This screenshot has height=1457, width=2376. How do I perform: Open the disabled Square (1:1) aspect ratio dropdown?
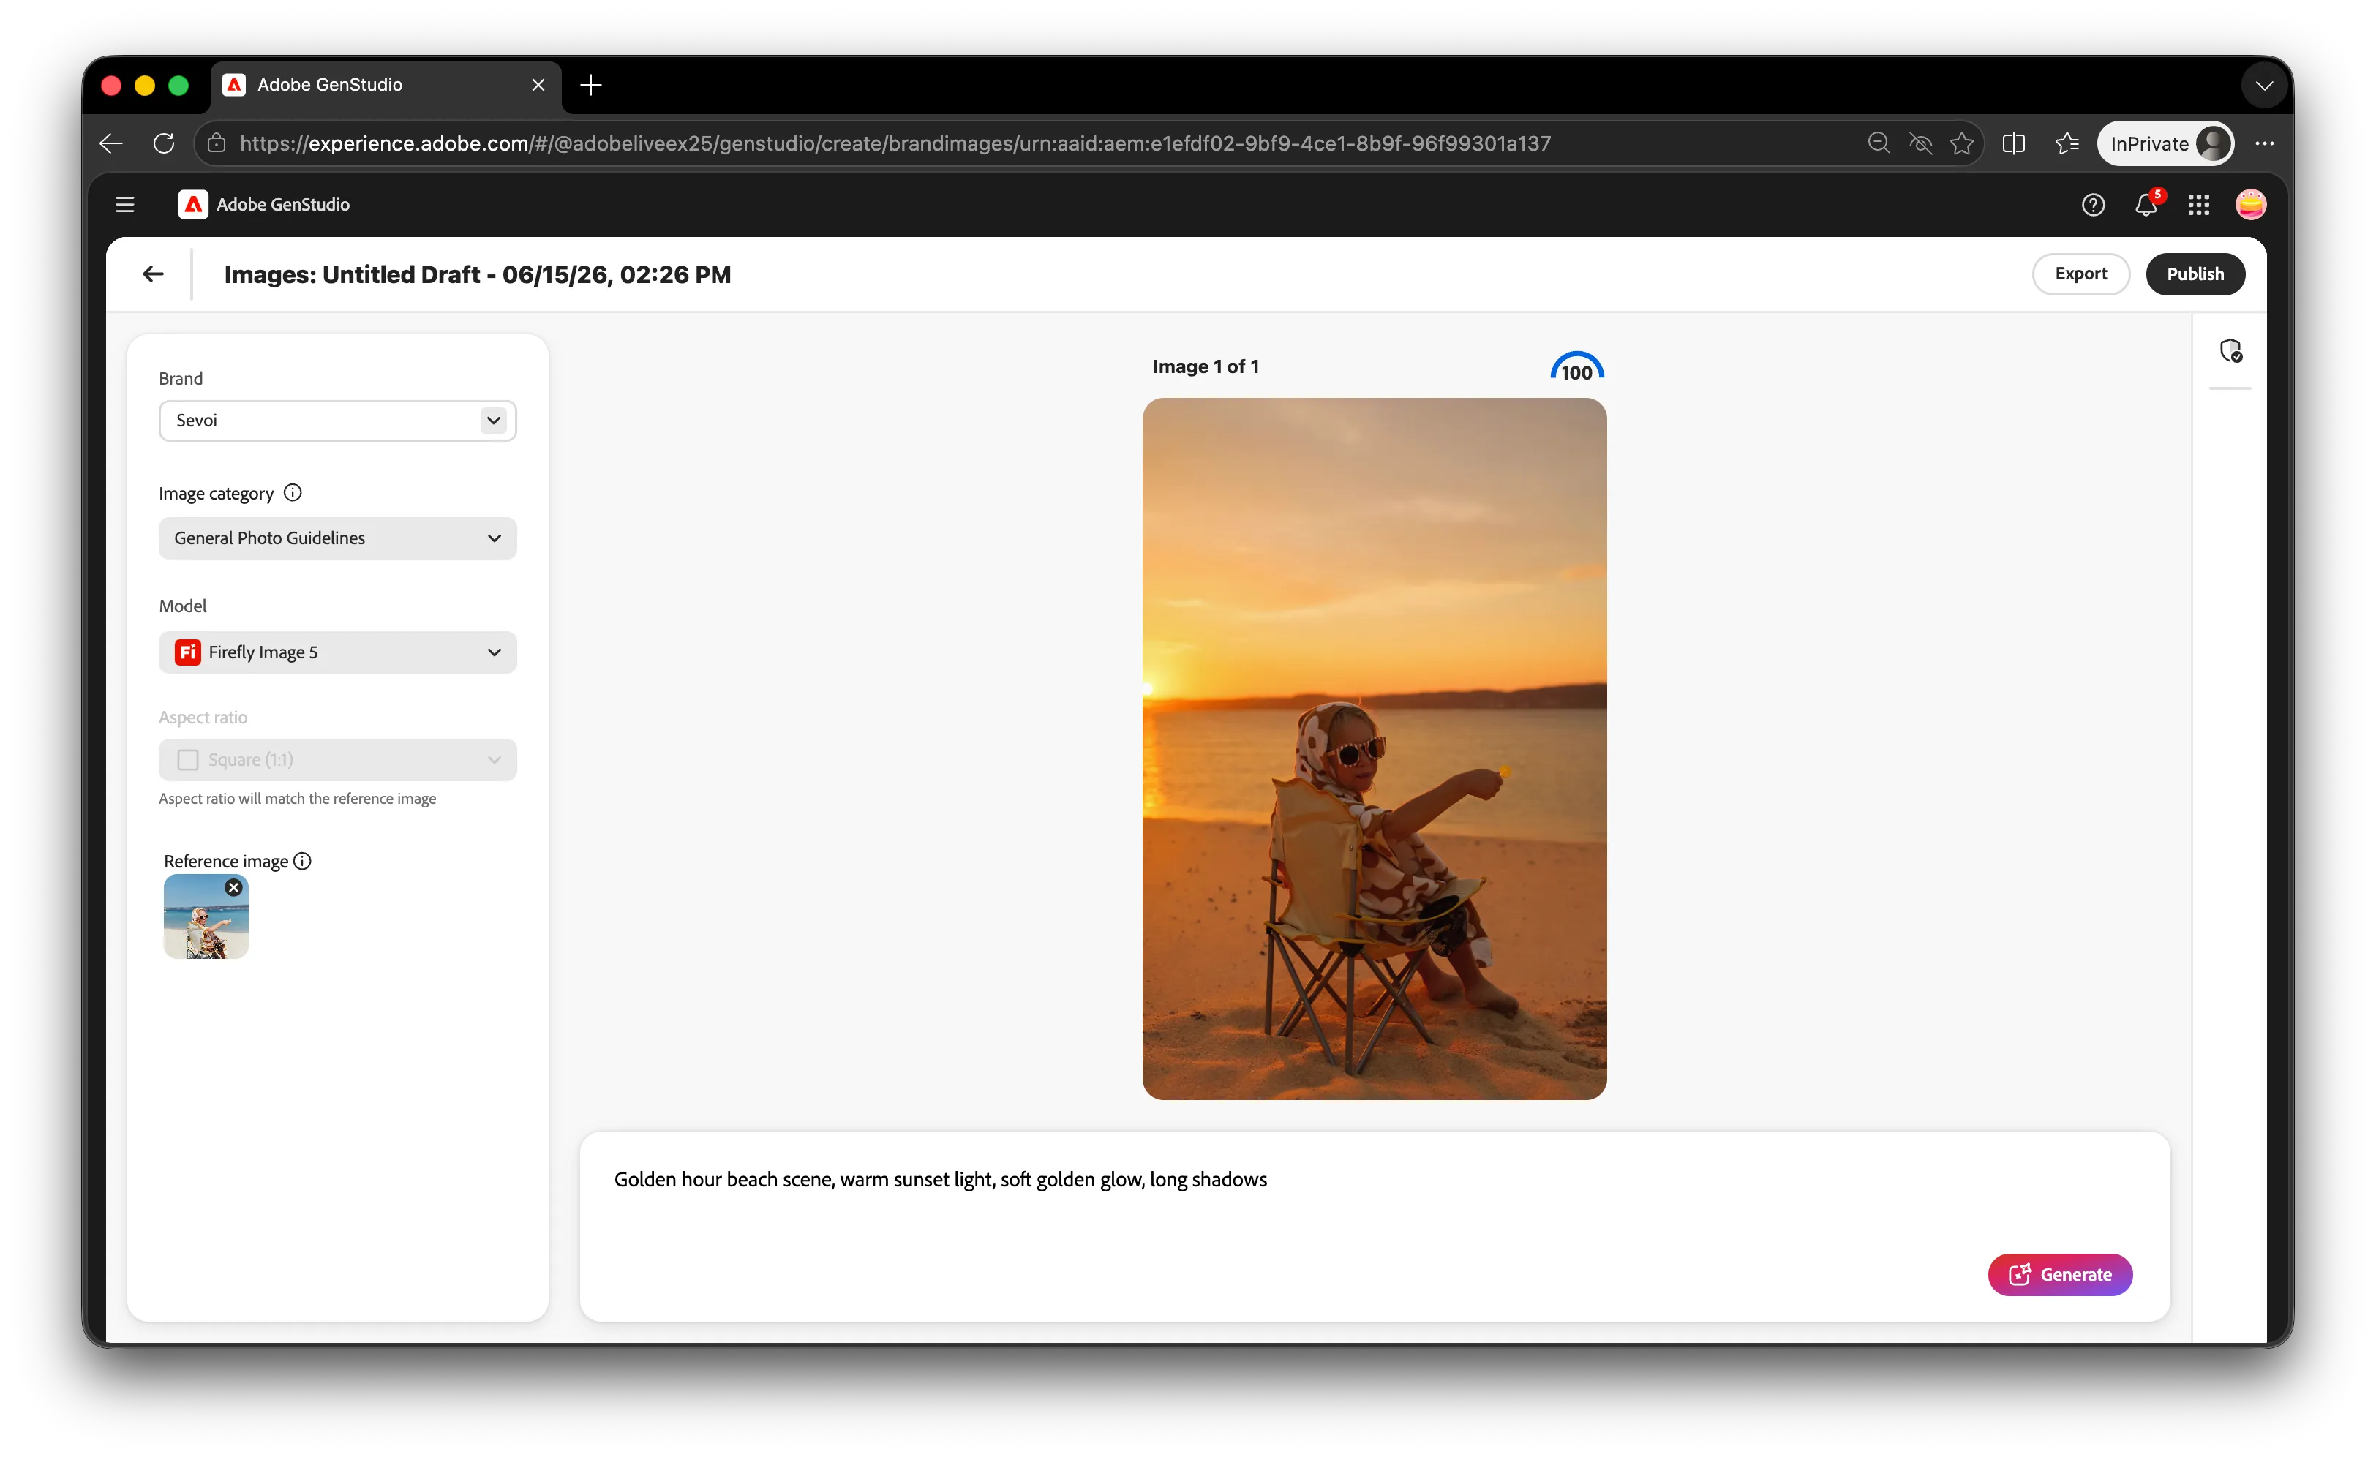coord(337,760)
